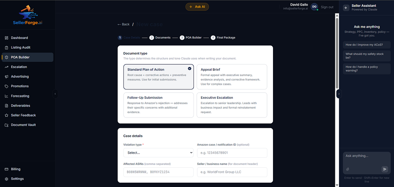Jump to Final Package step 4
The image size is (394, 187).
click(223, 37)
